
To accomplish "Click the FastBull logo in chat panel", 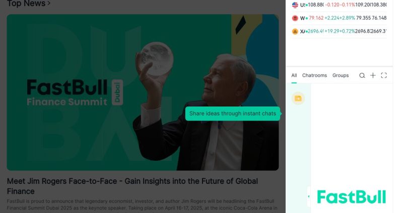I will (351, 197).
